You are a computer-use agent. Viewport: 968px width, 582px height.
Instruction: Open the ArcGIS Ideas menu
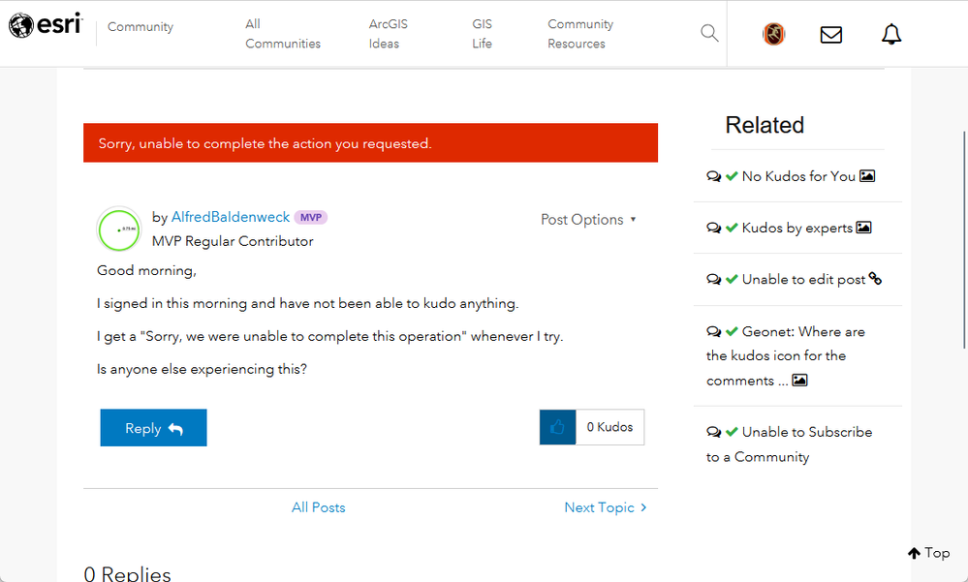click(389, 34)
